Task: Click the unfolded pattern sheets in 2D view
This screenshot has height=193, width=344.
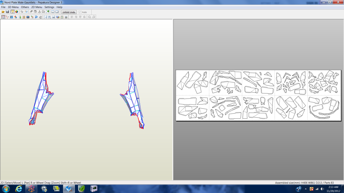Action: [258, 95]
